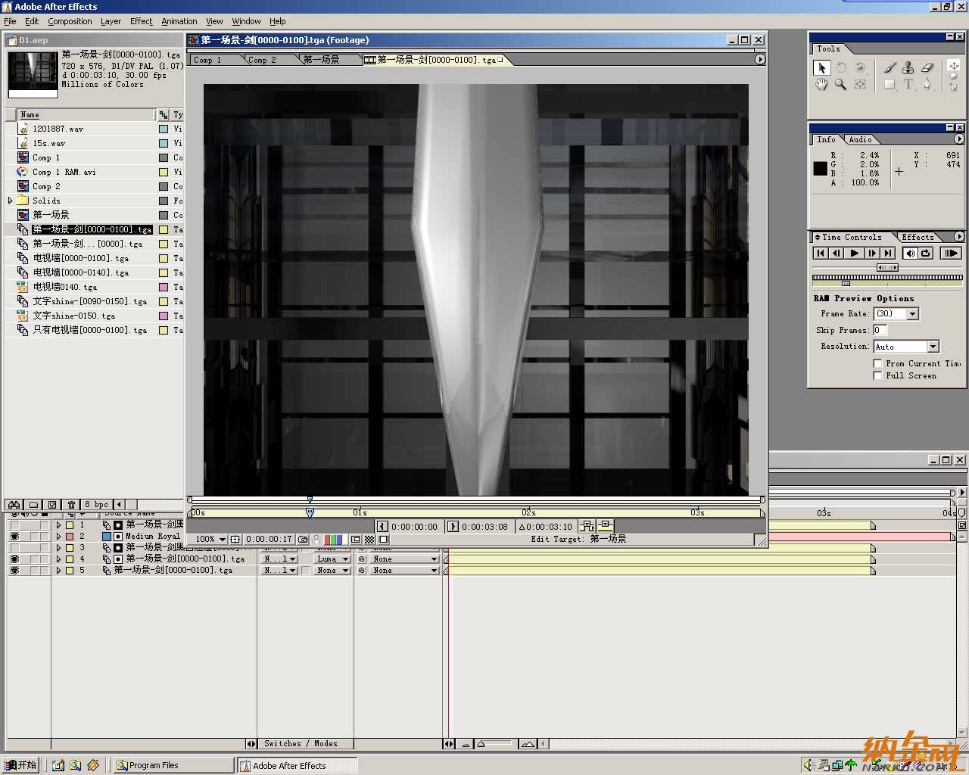Click the Switches / Modes button
Viewport: 969px width, 775px height.
(301, 744)
